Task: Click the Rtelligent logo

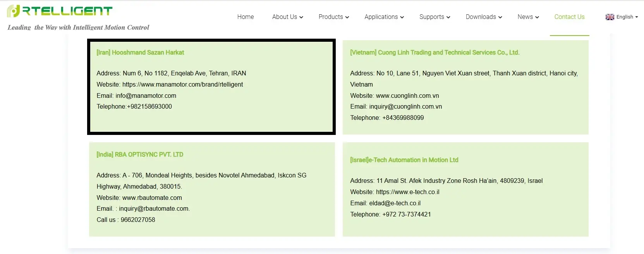Action: coord(60,11)
